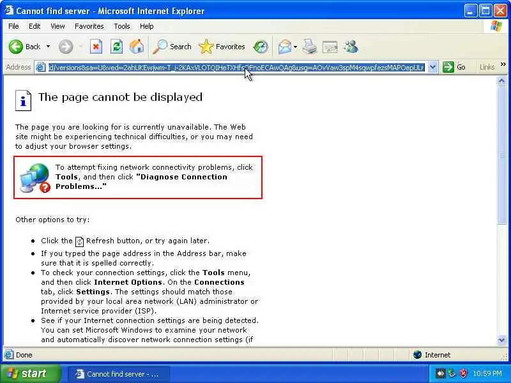Expand the Mail button dropdown arrow

pyautogui.click(x=295, y=47)
